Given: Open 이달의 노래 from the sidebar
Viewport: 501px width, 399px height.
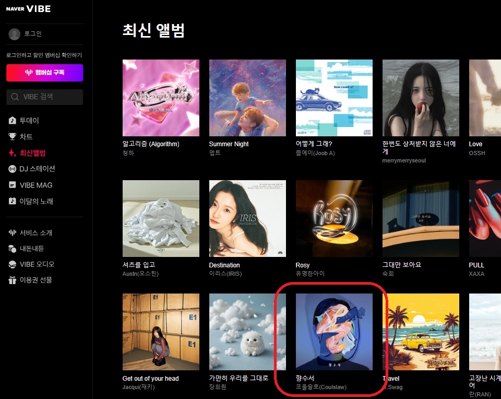Looking at the screenshot, I should (36, 201).
